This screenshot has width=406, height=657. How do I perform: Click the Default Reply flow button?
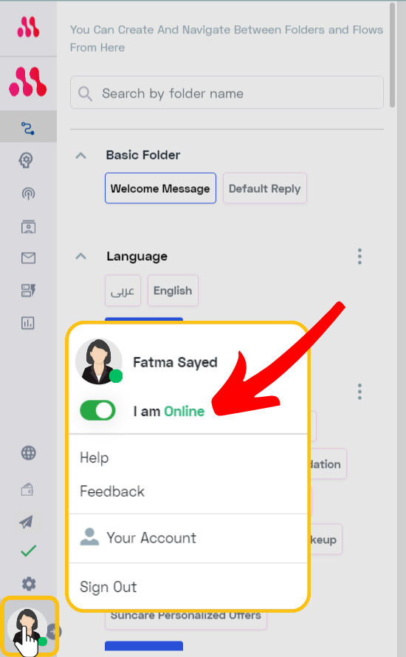264,188
